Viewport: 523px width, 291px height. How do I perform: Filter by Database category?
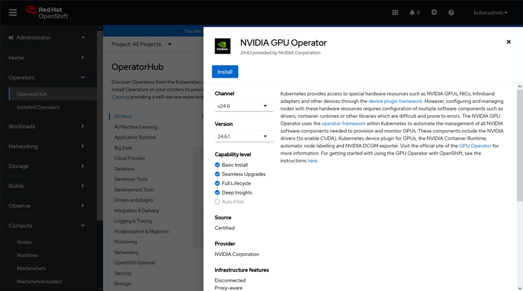[124, 169]
